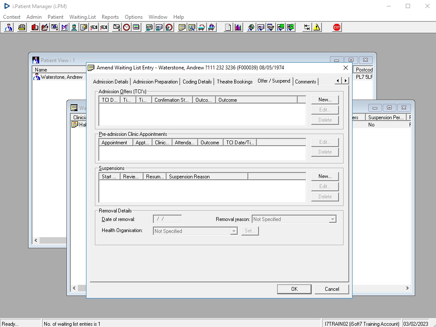Click the patient-in-bed toolbar icon
Screen dimensions: 436x327
tap(212, 27)
